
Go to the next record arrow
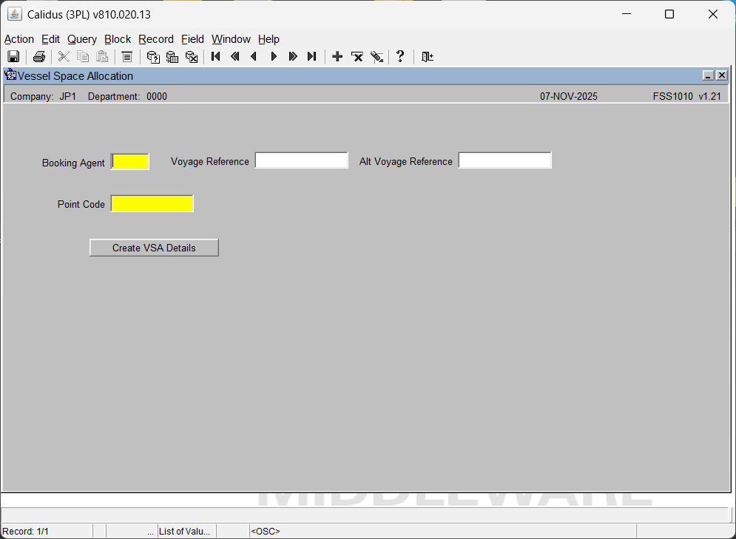click(274, 57)
